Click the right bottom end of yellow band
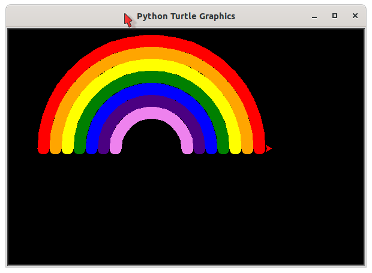372x273 pixels. coord(235,148)
